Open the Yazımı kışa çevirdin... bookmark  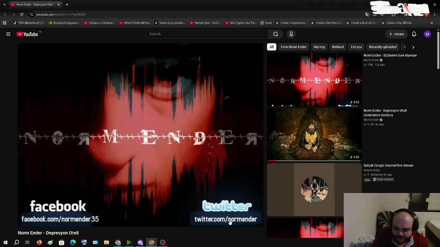[170, 23]
